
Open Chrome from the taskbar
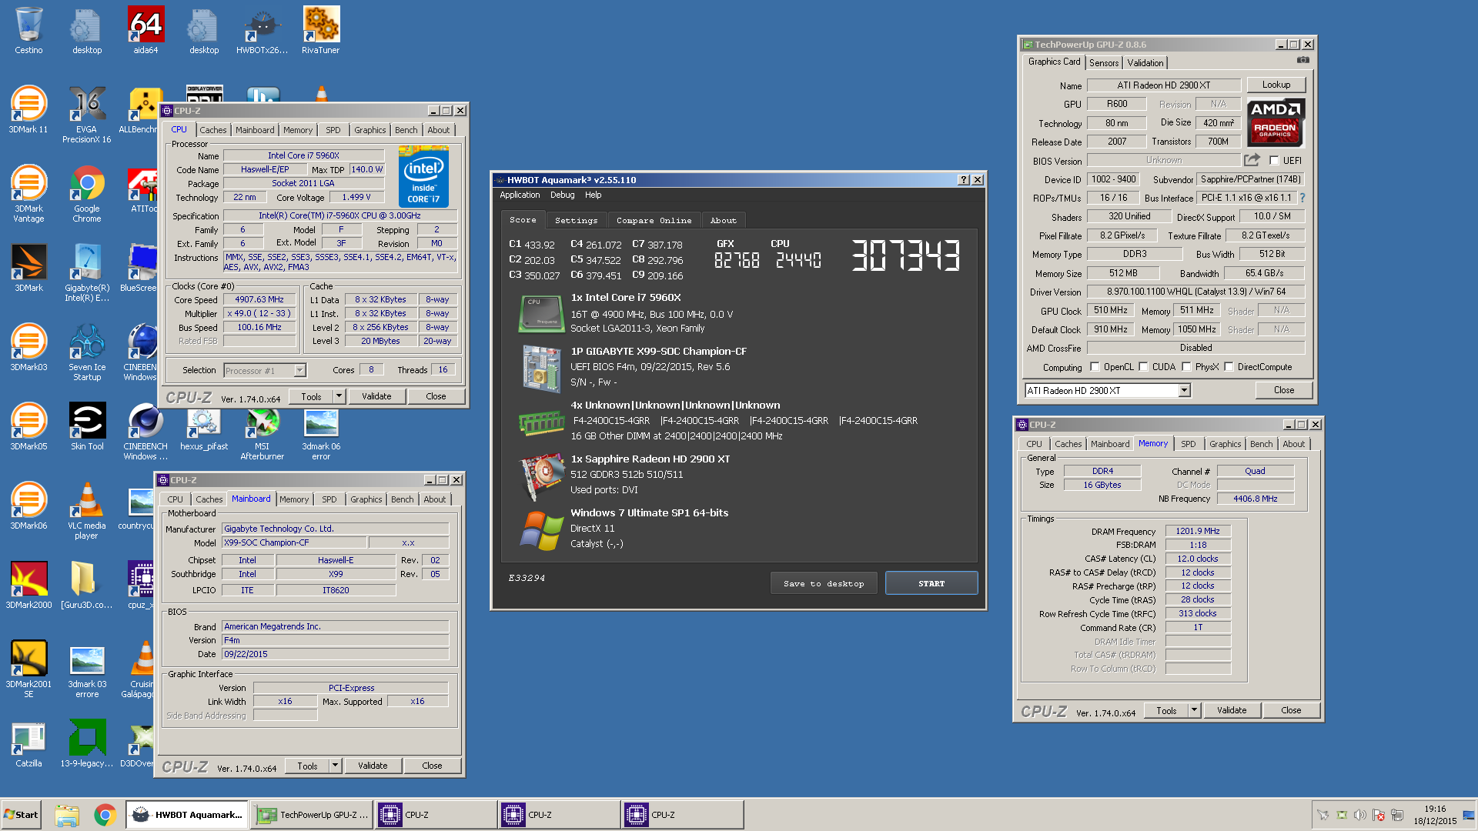[105, 815]
